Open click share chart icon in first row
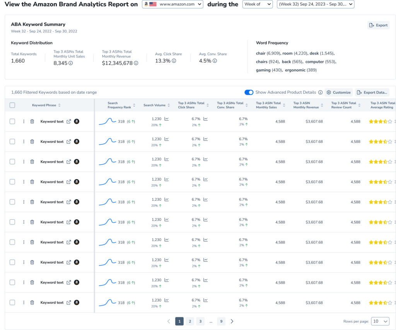 point(206,119)
